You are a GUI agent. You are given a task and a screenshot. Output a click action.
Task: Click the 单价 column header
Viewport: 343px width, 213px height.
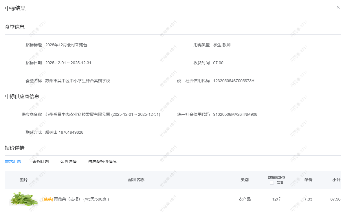point(308,180)
